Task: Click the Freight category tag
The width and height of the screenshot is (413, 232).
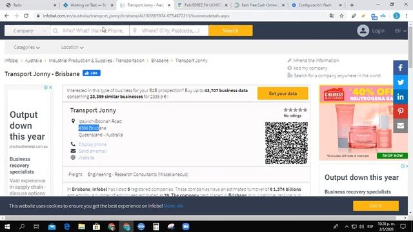Action: point(75,175)
